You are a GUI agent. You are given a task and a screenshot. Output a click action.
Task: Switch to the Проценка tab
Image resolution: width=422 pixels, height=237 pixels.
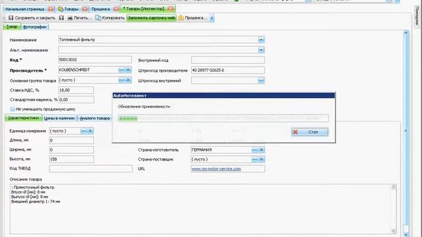[x=101, y=9]
